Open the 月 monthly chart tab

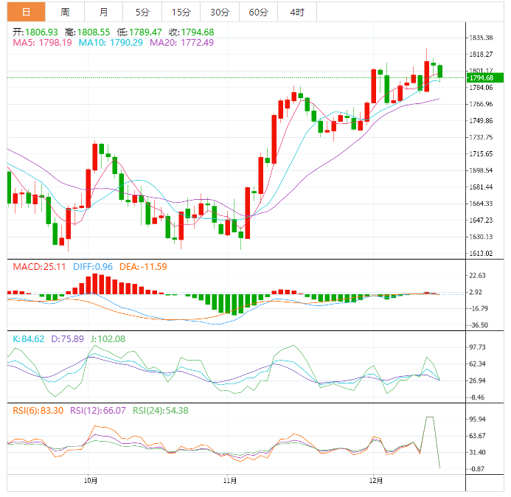pyautogui.click(x=103, y=12)
